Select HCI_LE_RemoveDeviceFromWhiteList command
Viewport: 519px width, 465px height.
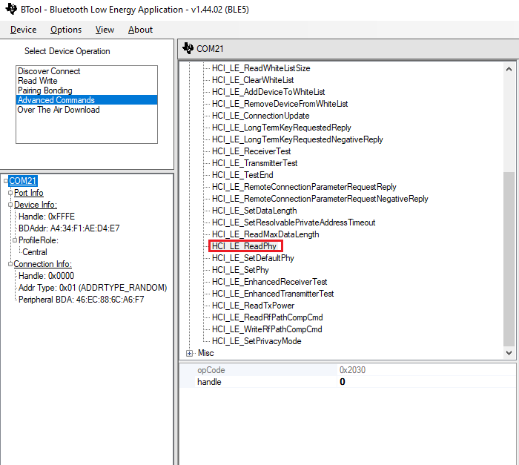(280, 104)
